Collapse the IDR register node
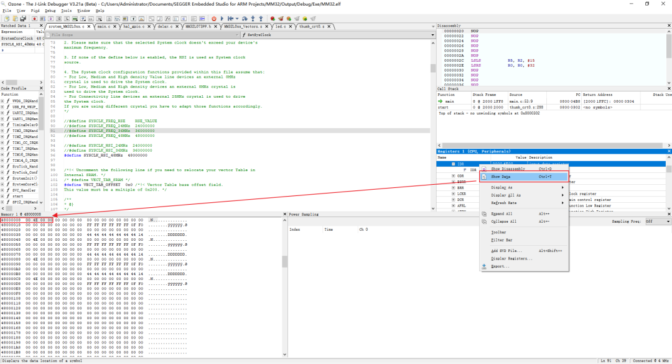Viewport: 672px width, 364px height. click(453, 164)
